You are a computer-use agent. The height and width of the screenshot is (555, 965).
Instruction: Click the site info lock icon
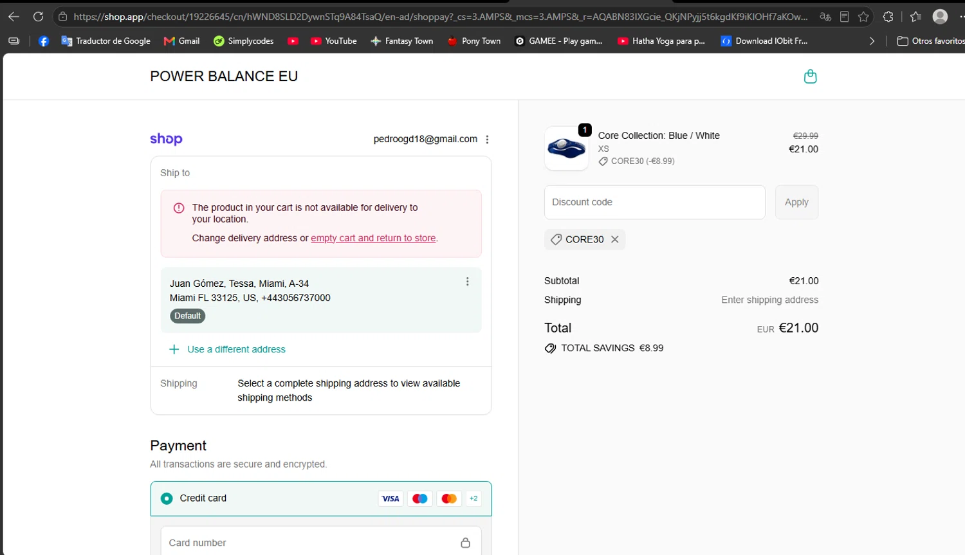(x=62, y=17)
